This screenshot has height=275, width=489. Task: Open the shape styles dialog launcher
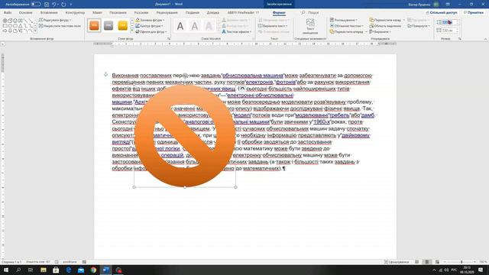coord(169,39)
